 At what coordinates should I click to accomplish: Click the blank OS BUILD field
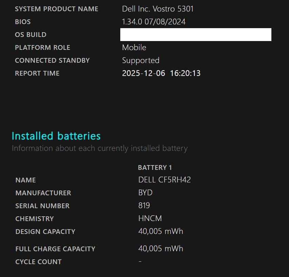click(196, 34)
